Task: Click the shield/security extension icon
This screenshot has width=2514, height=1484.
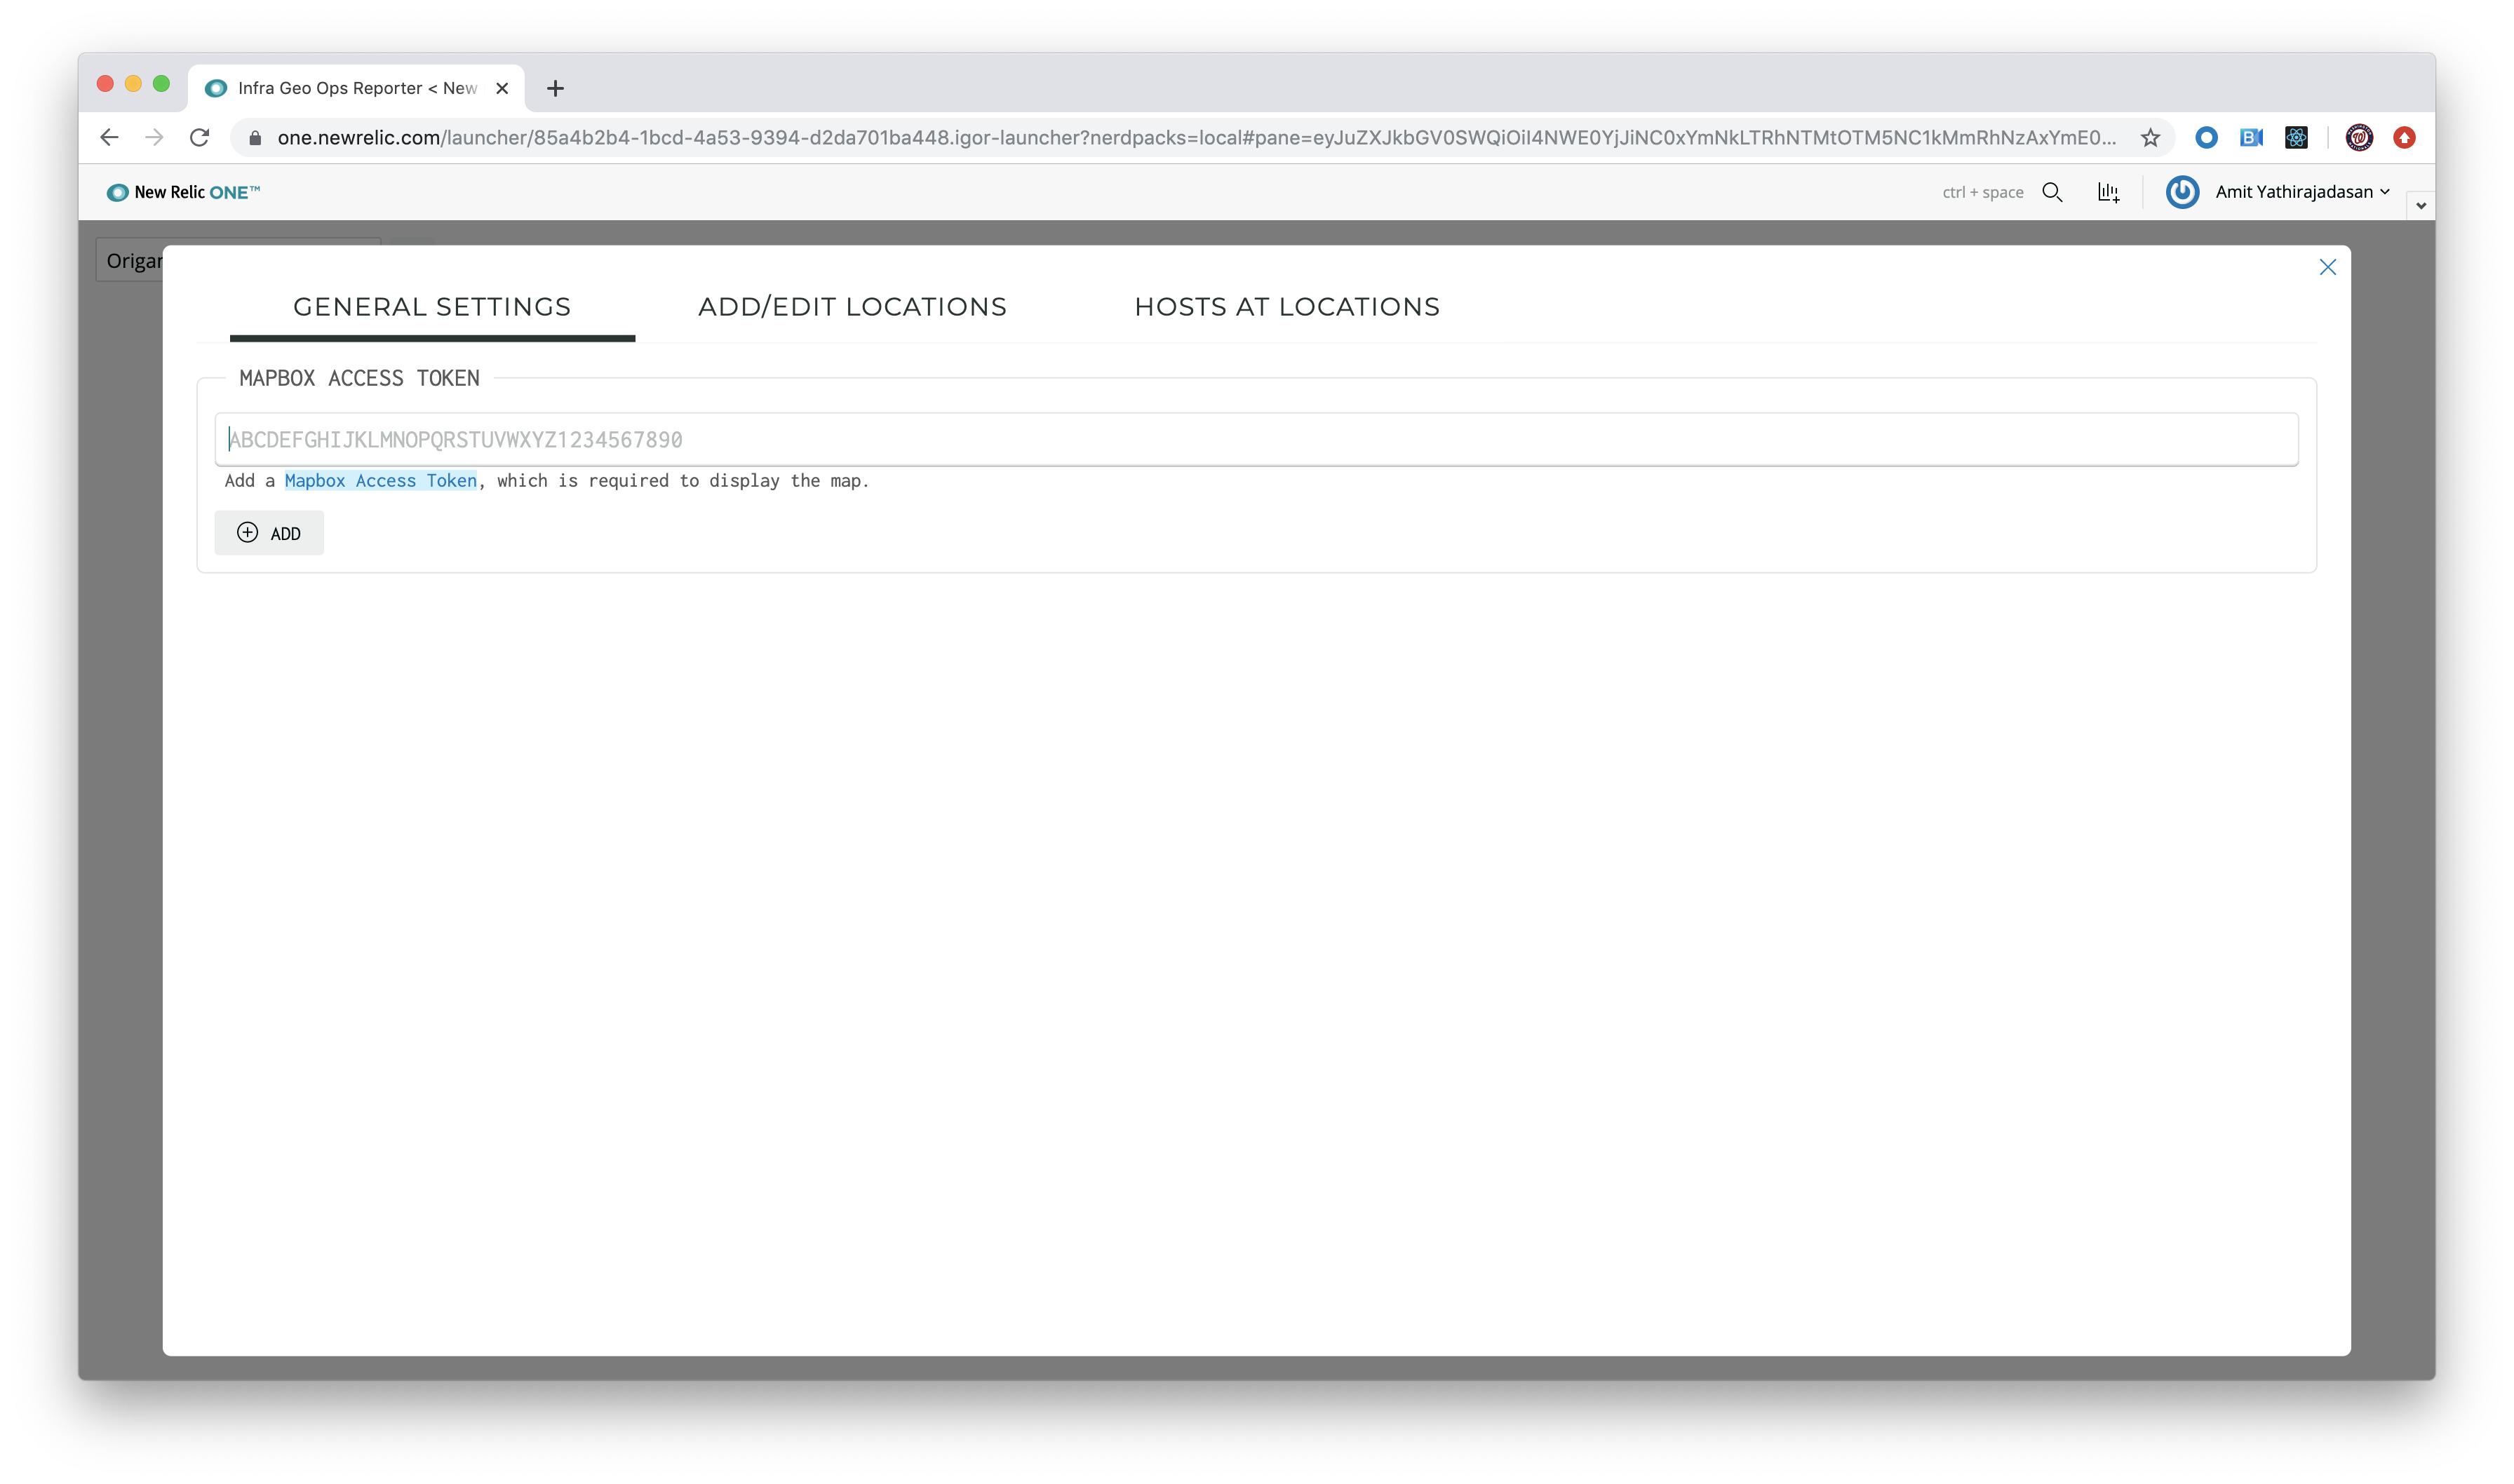Action: pyautogui.click(x=2406, y=137)
